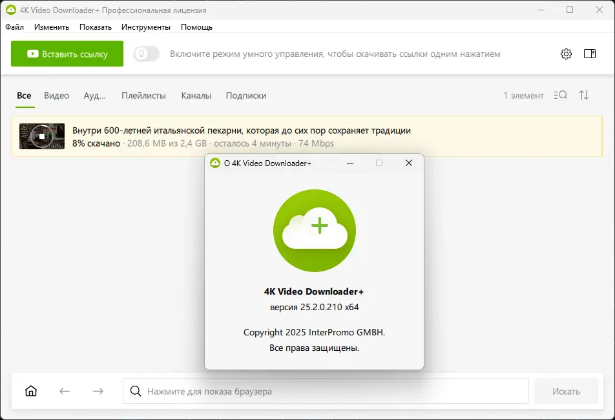Image resolution: width=615 pixels, height=420 pixels.
Task: Open the settings gear icon
Action: 566,54
